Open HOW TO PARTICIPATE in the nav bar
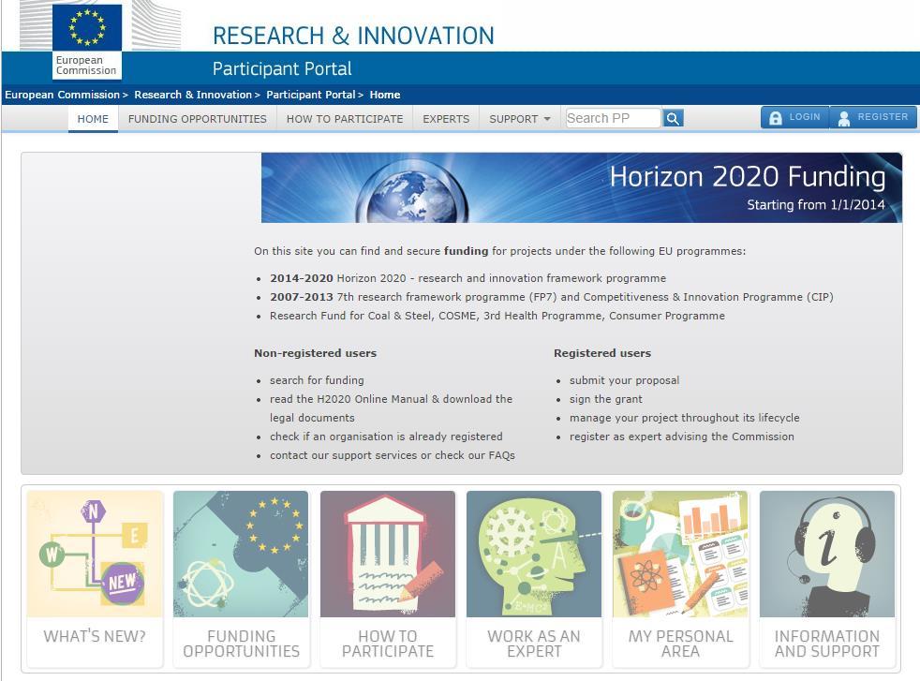Viewport: 920px width, 681px height. pos(345,119)
